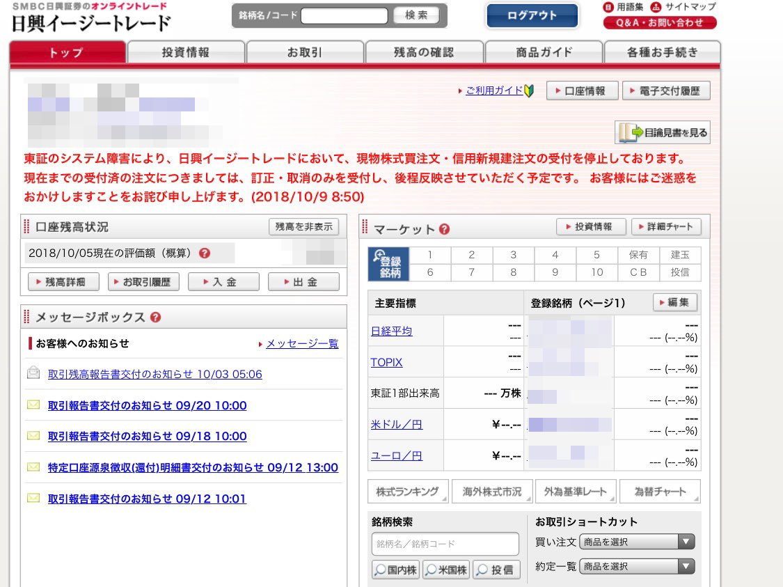Screen dimensions: 783x587
Task: Go to the 残高の確認 tab
Action: [x=424, y=52]
